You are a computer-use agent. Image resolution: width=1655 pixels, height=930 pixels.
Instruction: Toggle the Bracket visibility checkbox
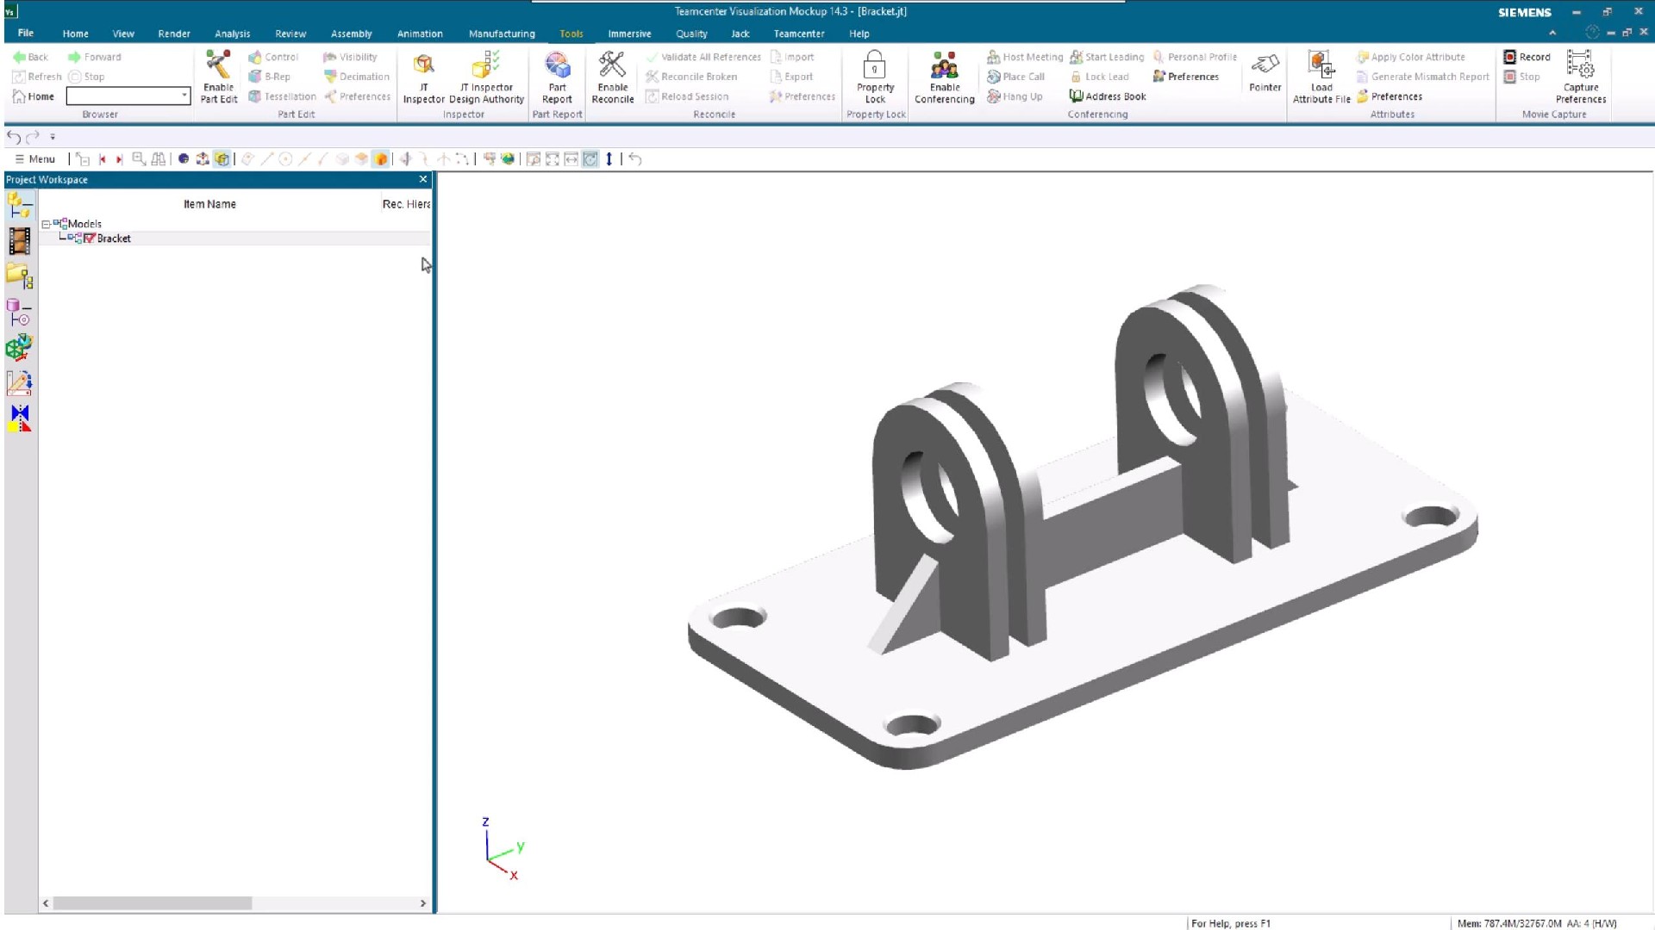(90, 239)
